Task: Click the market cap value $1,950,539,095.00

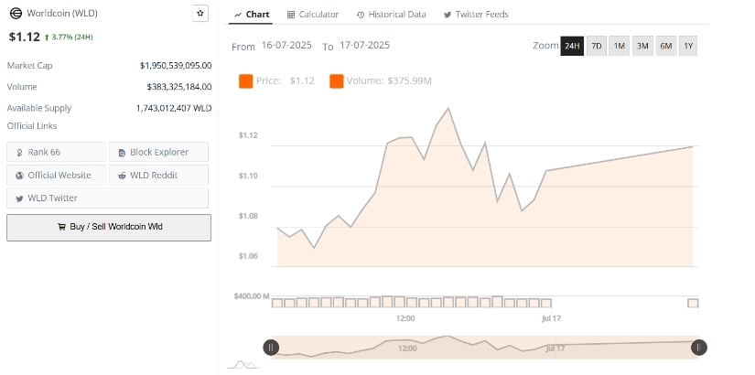Action: tap(176, 66)
